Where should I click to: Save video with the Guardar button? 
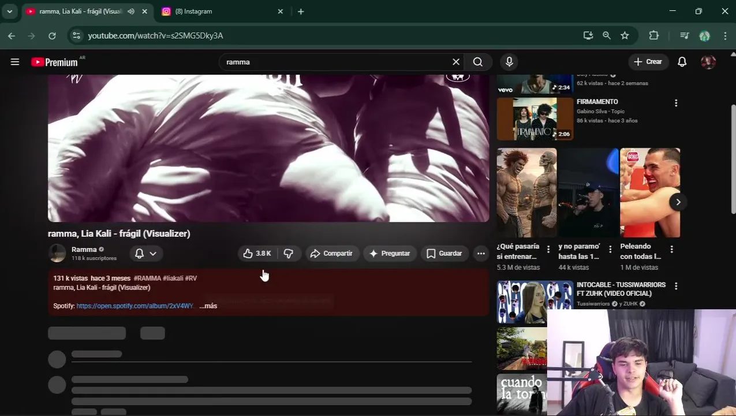tap(444, 254)
